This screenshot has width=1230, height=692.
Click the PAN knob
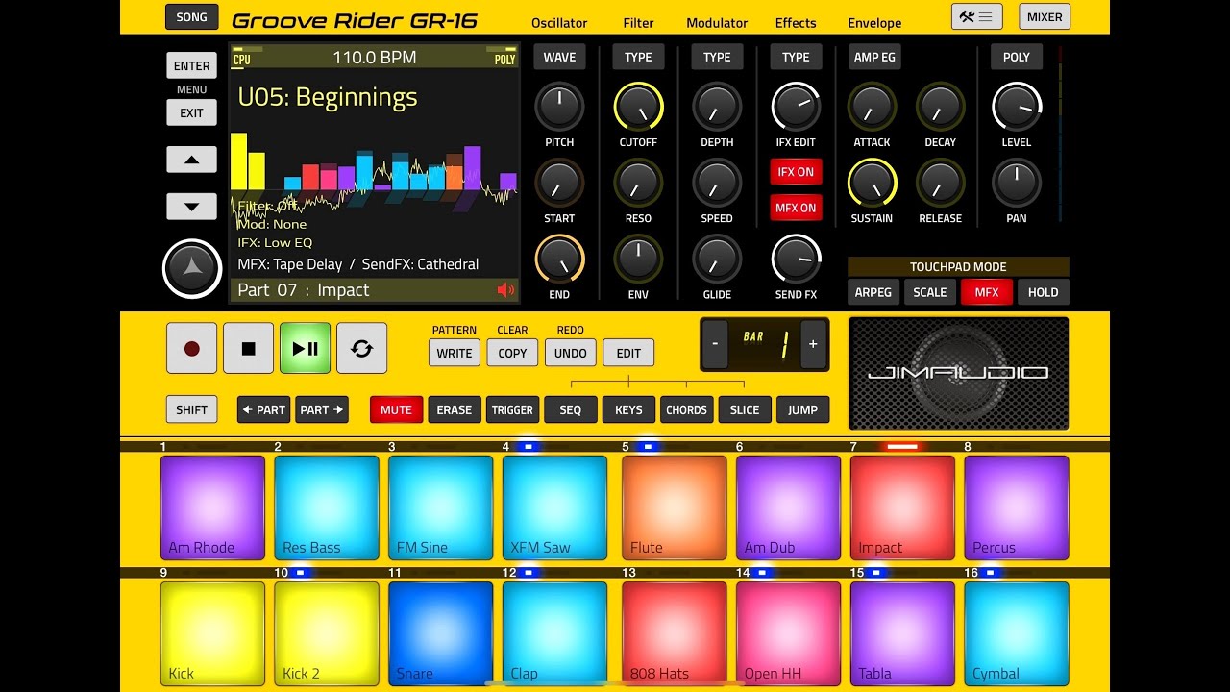1017,183
